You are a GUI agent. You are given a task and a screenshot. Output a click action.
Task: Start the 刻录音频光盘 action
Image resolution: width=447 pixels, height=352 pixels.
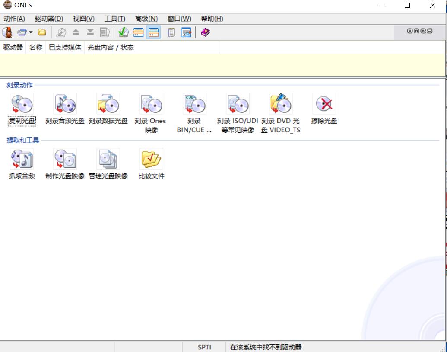(x=65, y=109)
